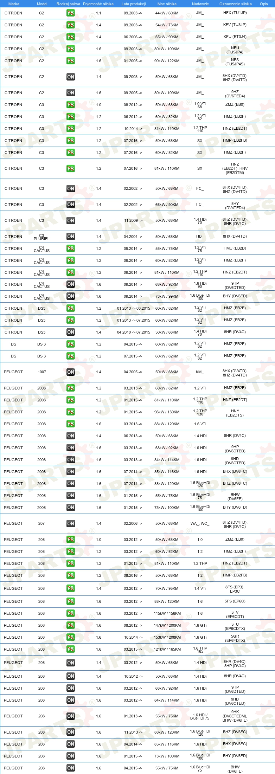Click petrol icon in Citroen C3 ZMZ (EB0) row
275x774 pixels.
(71, 105)
